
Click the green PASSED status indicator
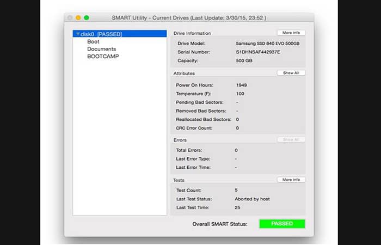click(x=282, y=224)
